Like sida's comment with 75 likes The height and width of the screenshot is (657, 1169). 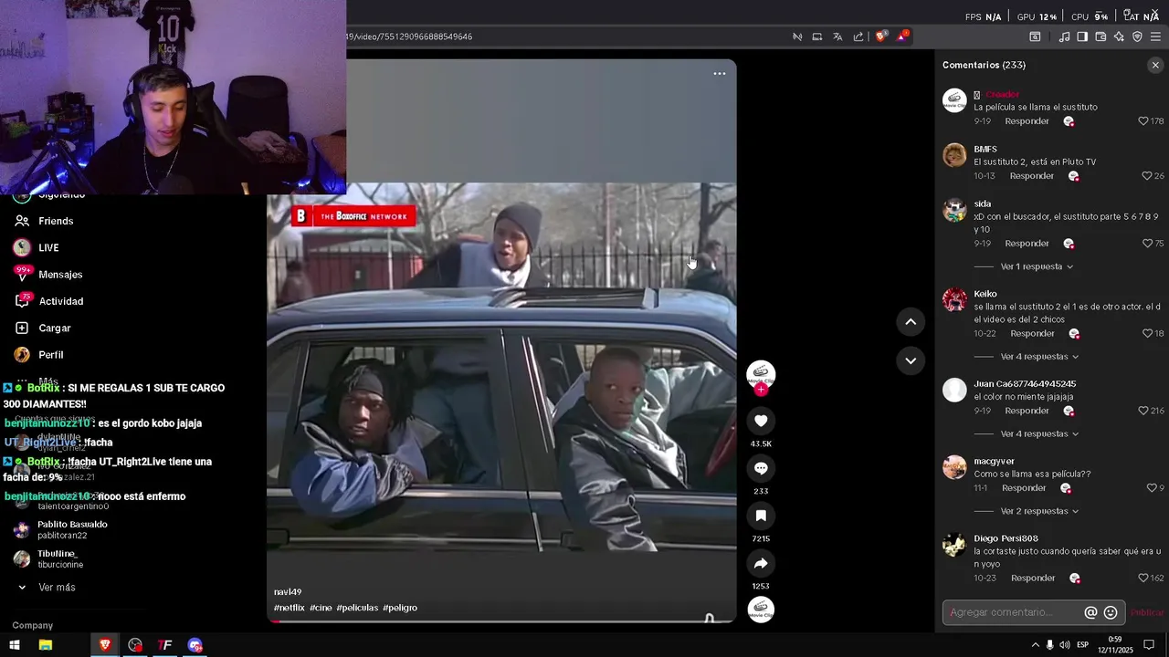tap(1147, 244)
